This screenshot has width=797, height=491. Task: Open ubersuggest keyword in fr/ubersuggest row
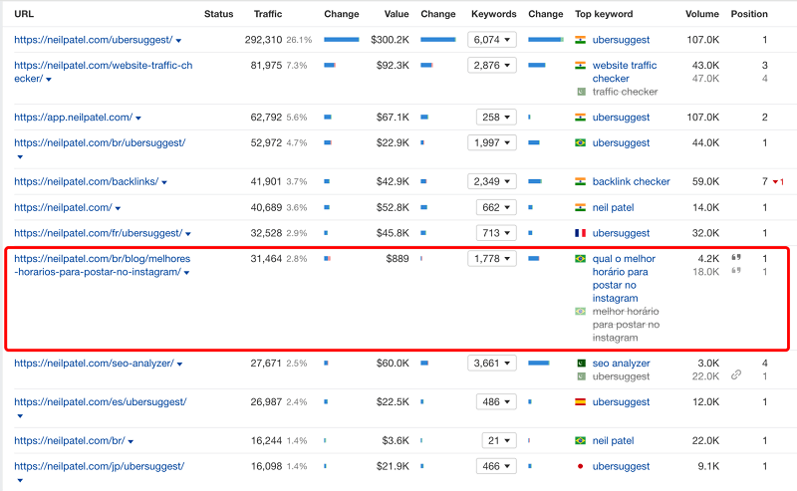tap(621, 233)
